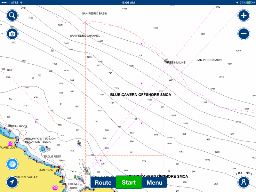Open the Menu
This screenshot has height=192, width=256.
(155, 182)
